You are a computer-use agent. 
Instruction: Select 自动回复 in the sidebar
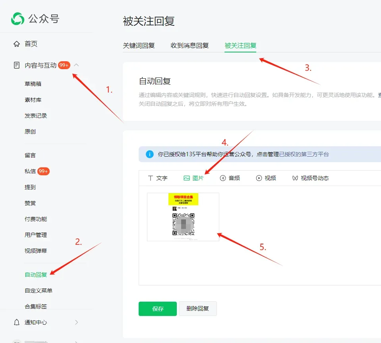coord(36,275)
